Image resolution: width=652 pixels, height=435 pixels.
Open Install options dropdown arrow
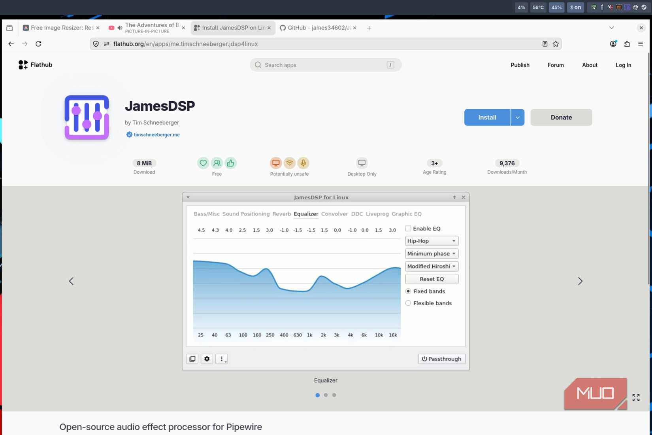(517, 117)
